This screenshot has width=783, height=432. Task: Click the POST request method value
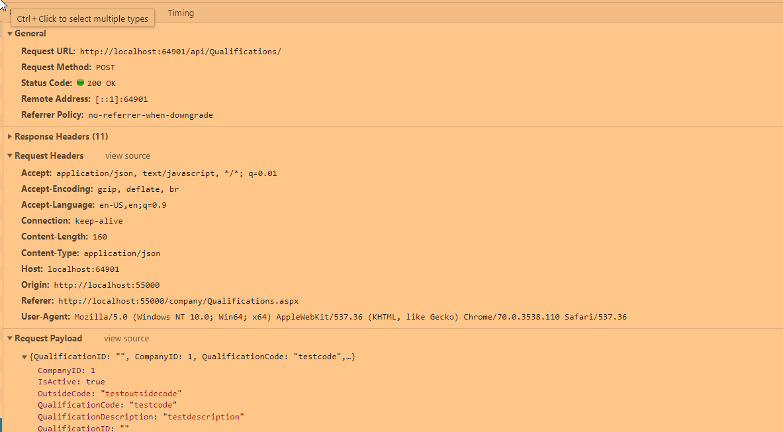click(105, 67)
